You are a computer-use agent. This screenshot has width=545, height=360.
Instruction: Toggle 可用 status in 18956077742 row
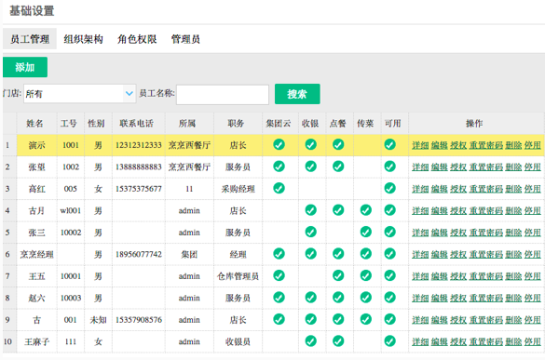click(x=390, y=254)
